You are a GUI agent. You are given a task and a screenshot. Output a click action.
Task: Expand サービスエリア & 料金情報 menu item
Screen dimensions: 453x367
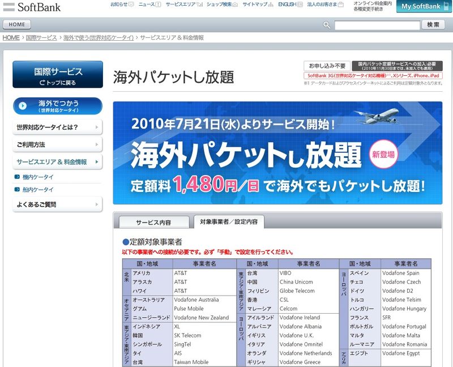pyautogui.click(x=58, y=162)
